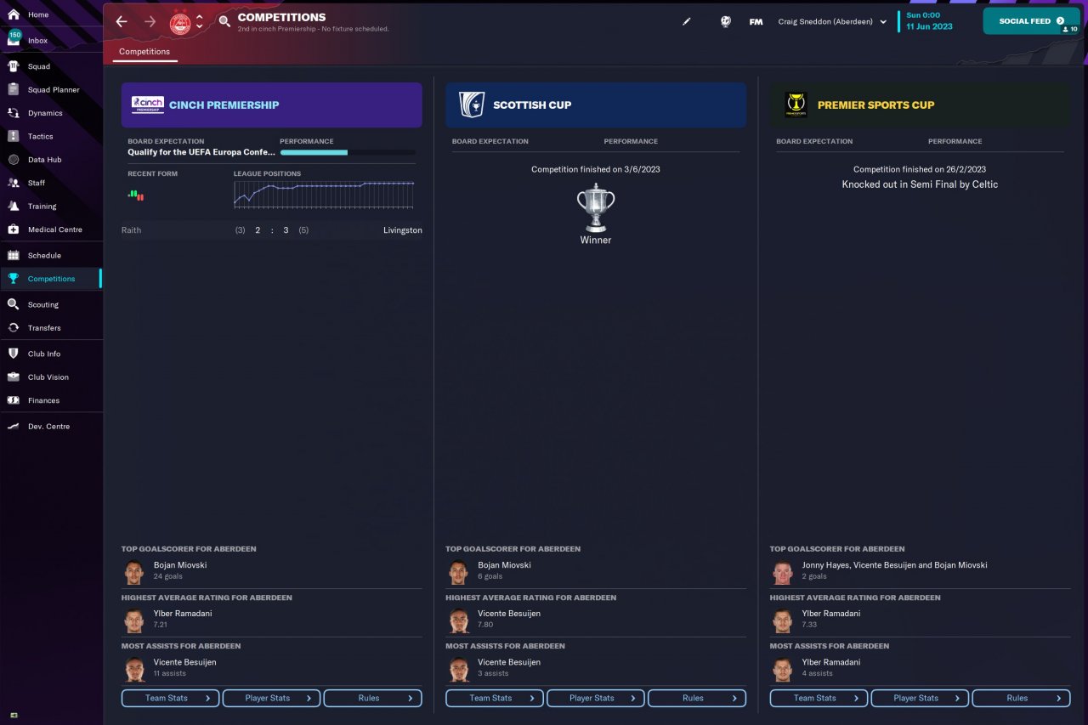Image resolution: width=1088 pixels, height=725 pixels.
Task: Click the pencil edit icon in header
Action: (x=687, y=21)
